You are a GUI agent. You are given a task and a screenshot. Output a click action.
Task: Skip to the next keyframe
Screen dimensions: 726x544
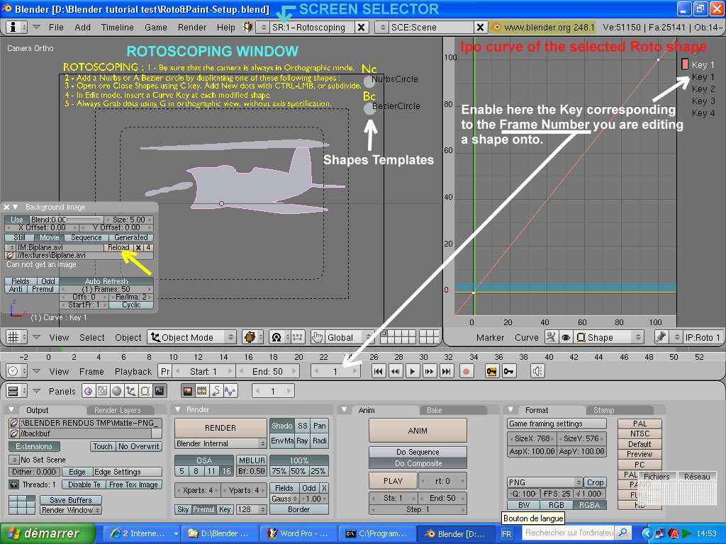point(429,371)
